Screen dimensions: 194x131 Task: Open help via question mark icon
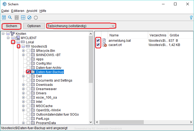pos(191,18)
